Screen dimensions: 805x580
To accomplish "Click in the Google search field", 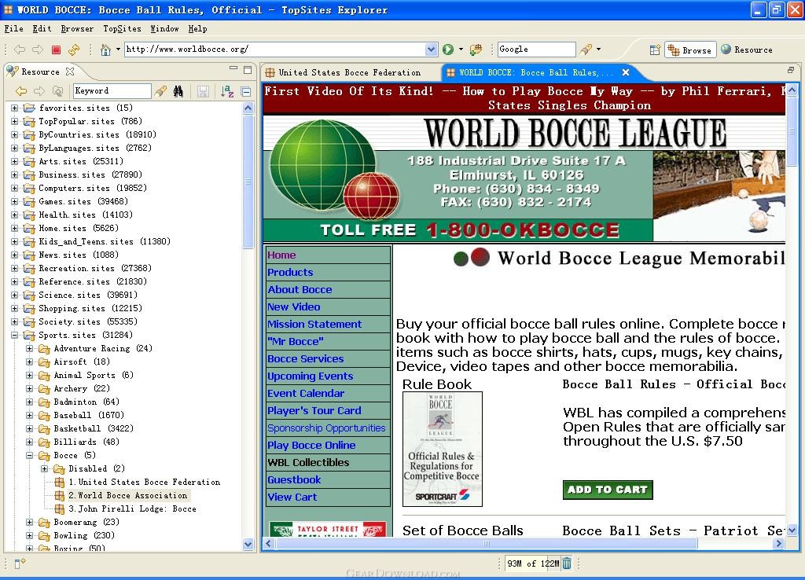I will (x=536, y=50).
